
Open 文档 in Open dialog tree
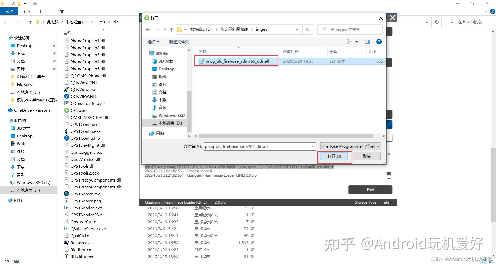point(159,92)
